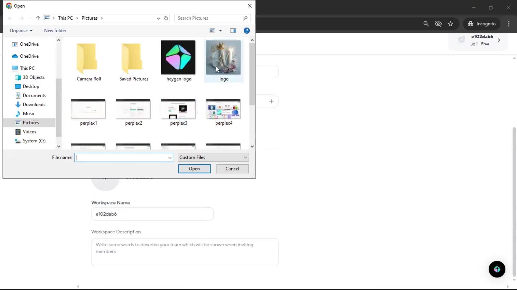
Task: Click New folder in the toolbar
Action: tap(55, 31)
